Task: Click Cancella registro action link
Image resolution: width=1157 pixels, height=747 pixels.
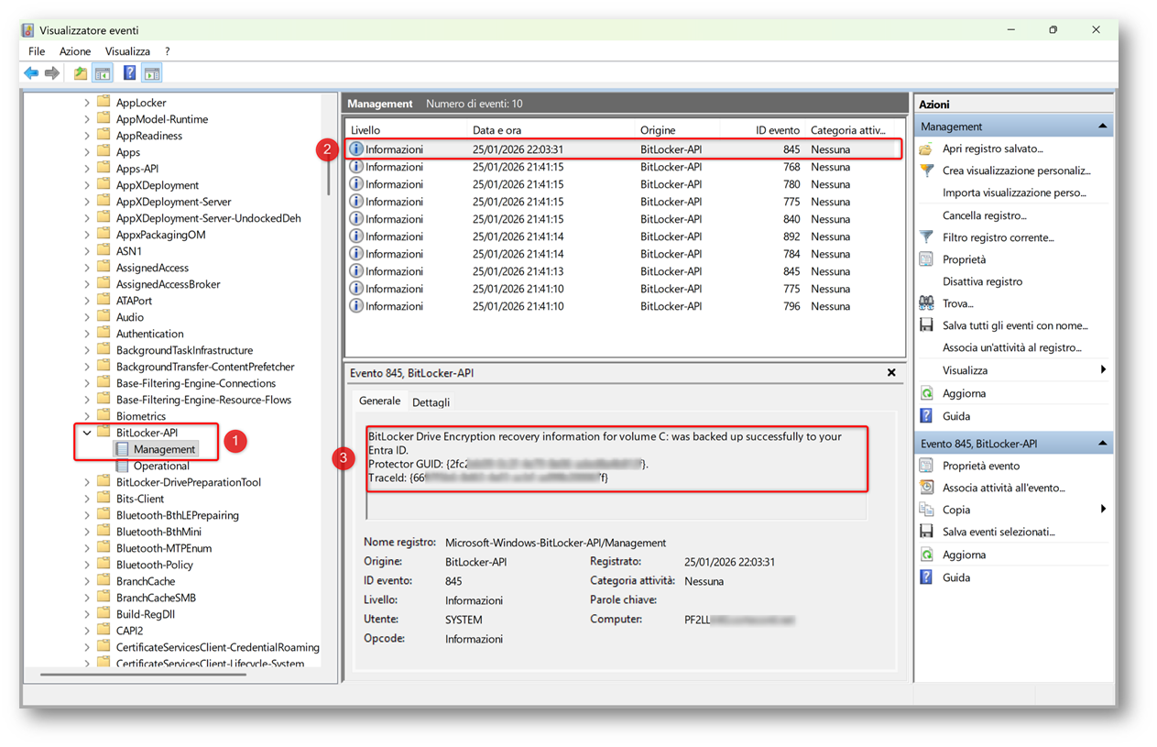Action: [x=984, y=215]
